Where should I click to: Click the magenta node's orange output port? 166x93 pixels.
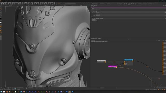[116, 67]
